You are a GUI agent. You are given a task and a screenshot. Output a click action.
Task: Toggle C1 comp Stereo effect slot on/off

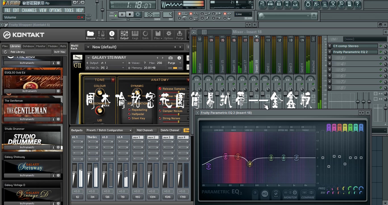click(381, 46)
